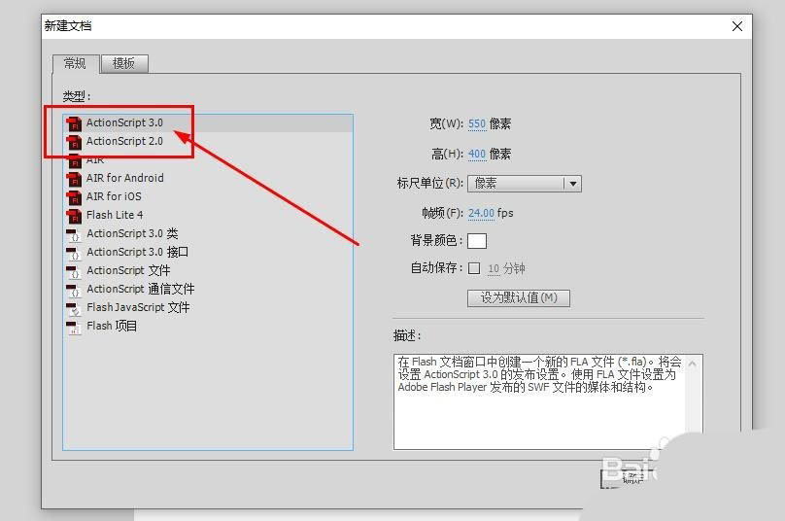The height and width of the screenshot is (521, 785).
Task: Click the AIR for iOS icon
Action: 74,197
